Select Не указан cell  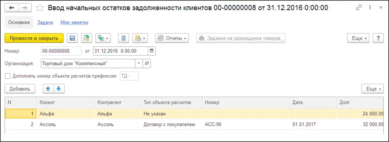pyautogui.click(x=171, y=114)
